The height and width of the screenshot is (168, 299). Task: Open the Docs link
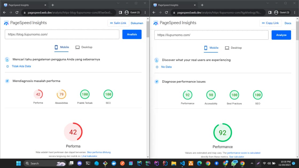click(x=288, y=23)
